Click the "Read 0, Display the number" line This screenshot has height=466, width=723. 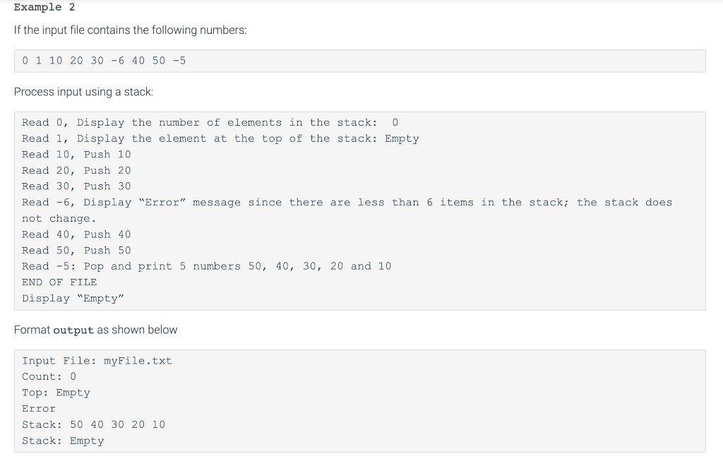point(210,123)
